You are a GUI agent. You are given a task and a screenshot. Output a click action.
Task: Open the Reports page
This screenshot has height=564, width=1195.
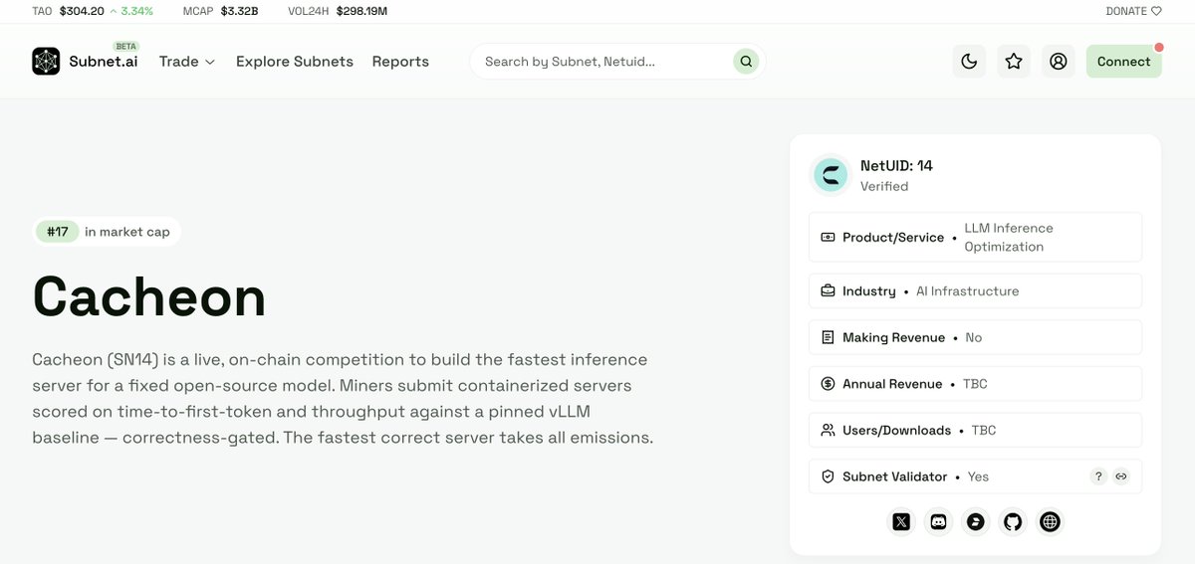pos(400,61)
